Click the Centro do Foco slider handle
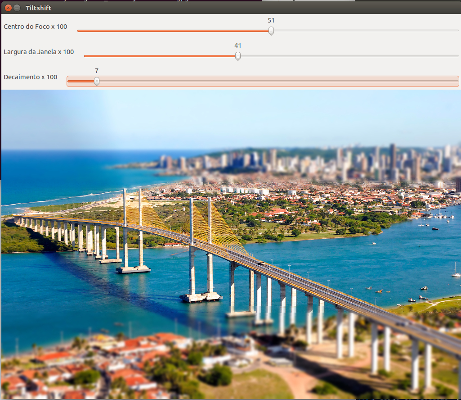461x400 pixels. coord(271,31)
